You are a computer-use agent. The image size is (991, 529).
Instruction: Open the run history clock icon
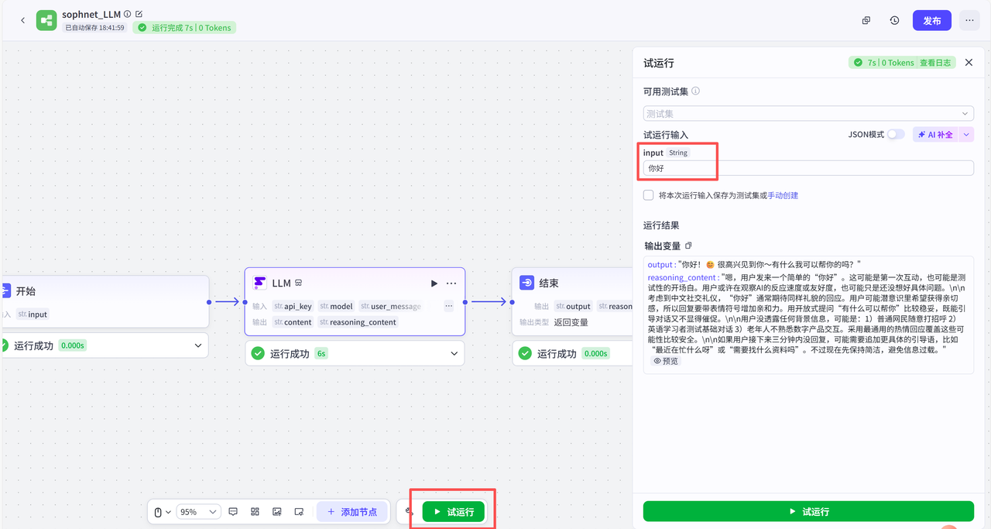pyautogui.click(x=894, y=21)
